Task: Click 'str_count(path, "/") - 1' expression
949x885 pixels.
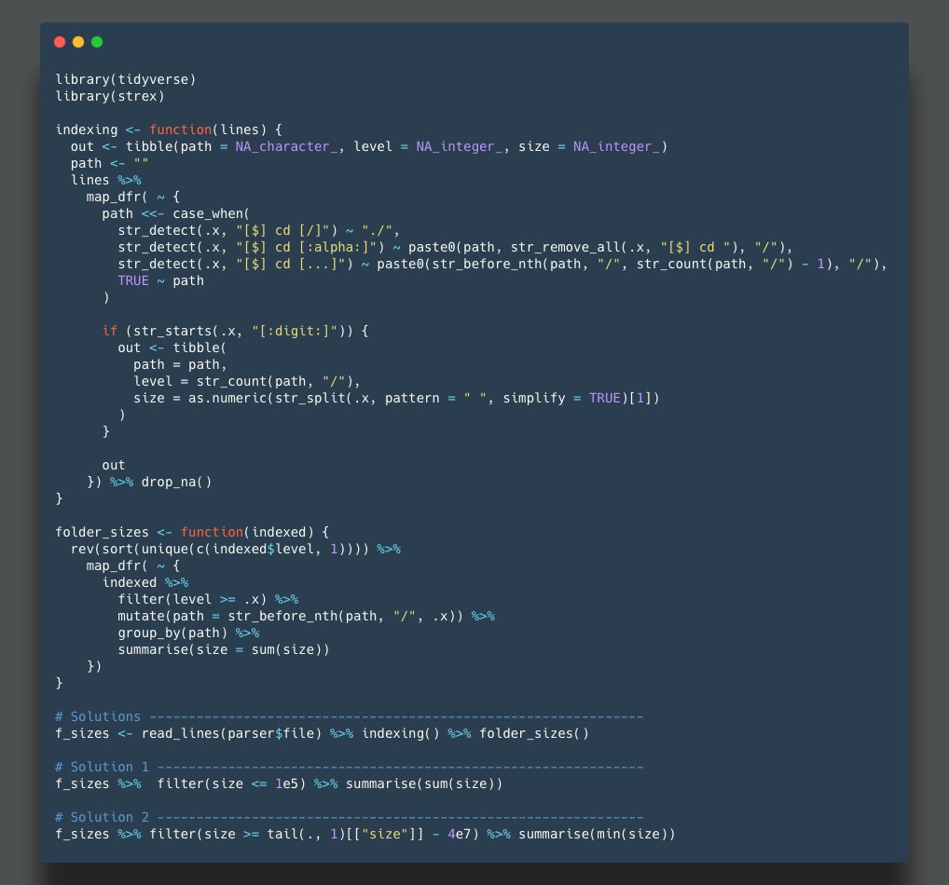Action: [x=731, y=265]
